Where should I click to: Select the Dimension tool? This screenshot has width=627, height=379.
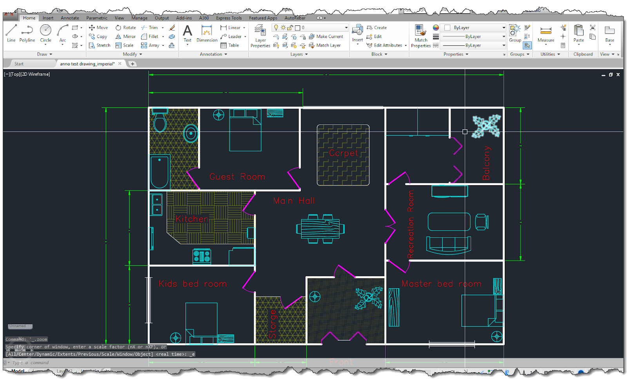[x=207, y=34]
